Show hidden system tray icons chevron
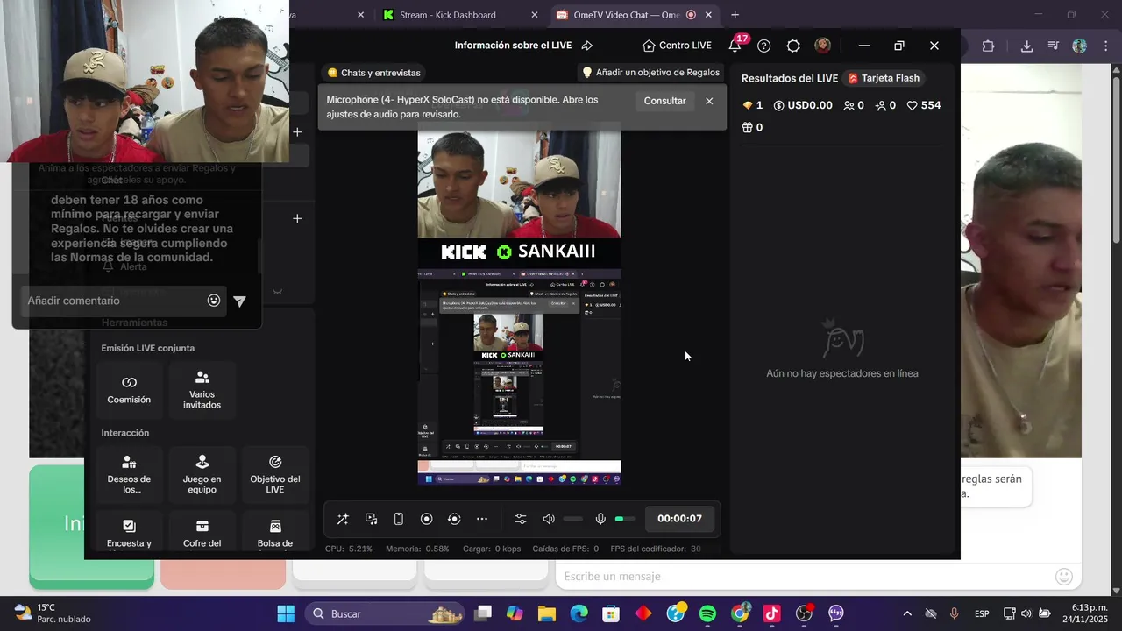 [x=906, y=613]
